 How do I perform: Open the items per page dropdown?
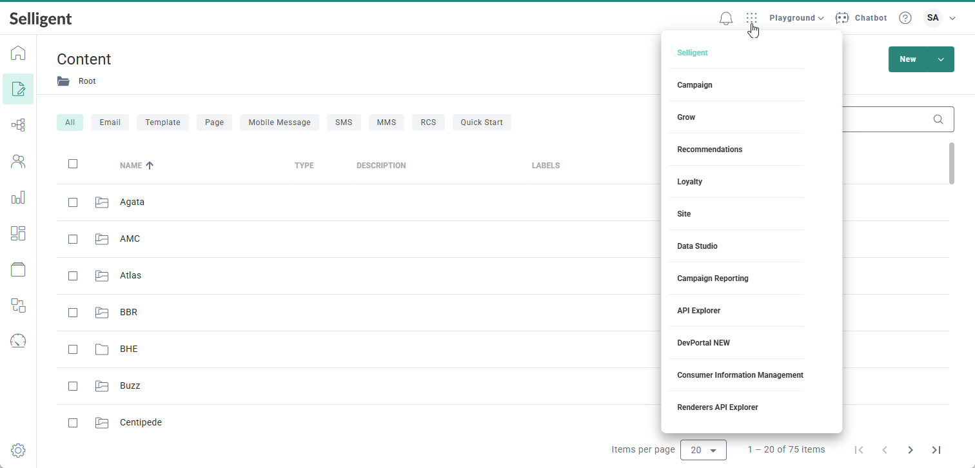pyautogui.click(x=703, y=450)
